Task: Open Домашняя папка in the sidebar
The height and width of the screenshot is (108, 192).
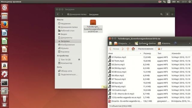Action: pos(68,27)
